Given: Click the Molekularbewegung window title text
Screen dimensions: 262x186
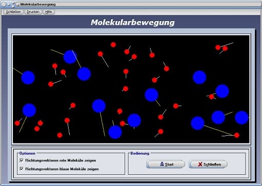Looking at the screenshot, I should tap(38, 5).
